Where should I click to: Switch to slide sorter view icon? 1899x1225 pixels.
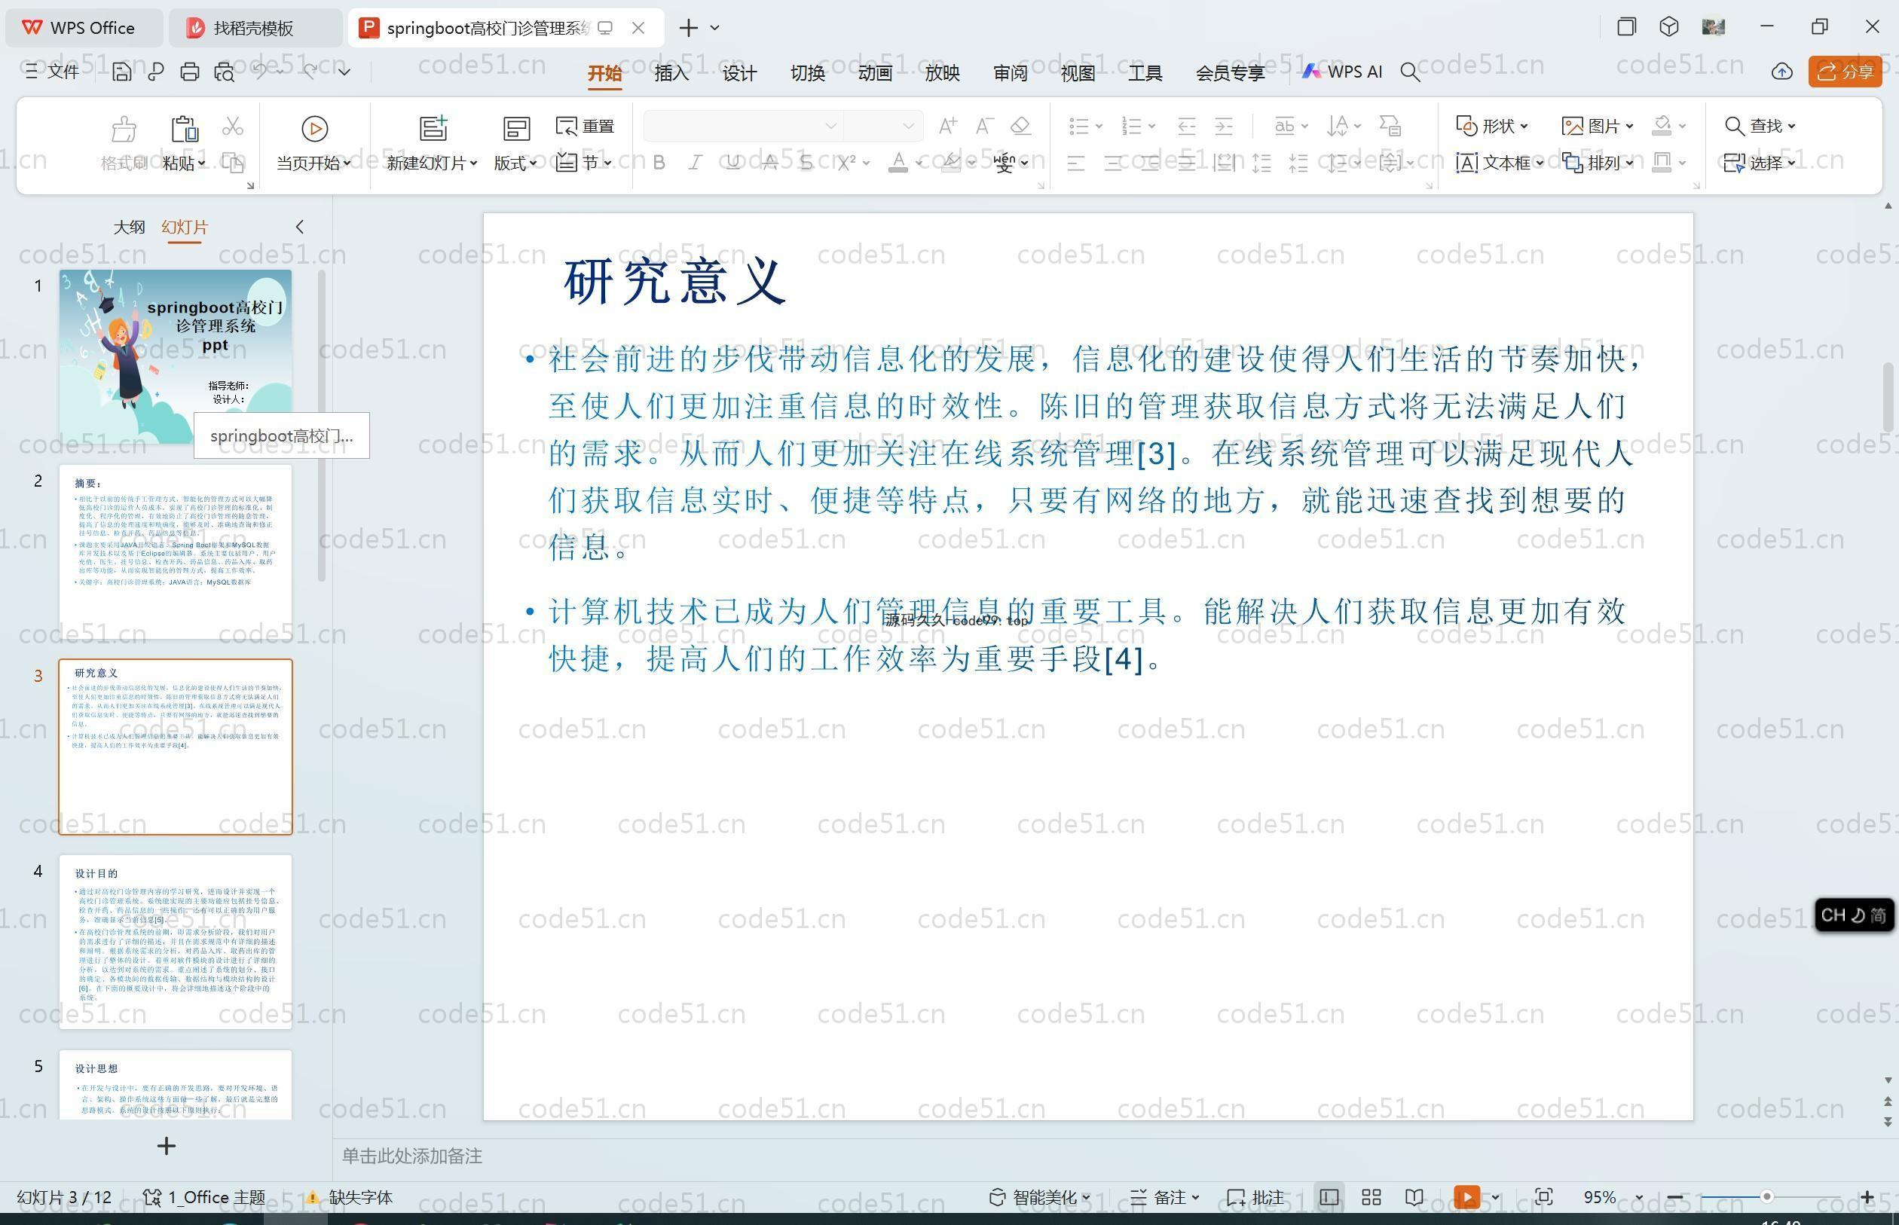click(1371, 1197)
